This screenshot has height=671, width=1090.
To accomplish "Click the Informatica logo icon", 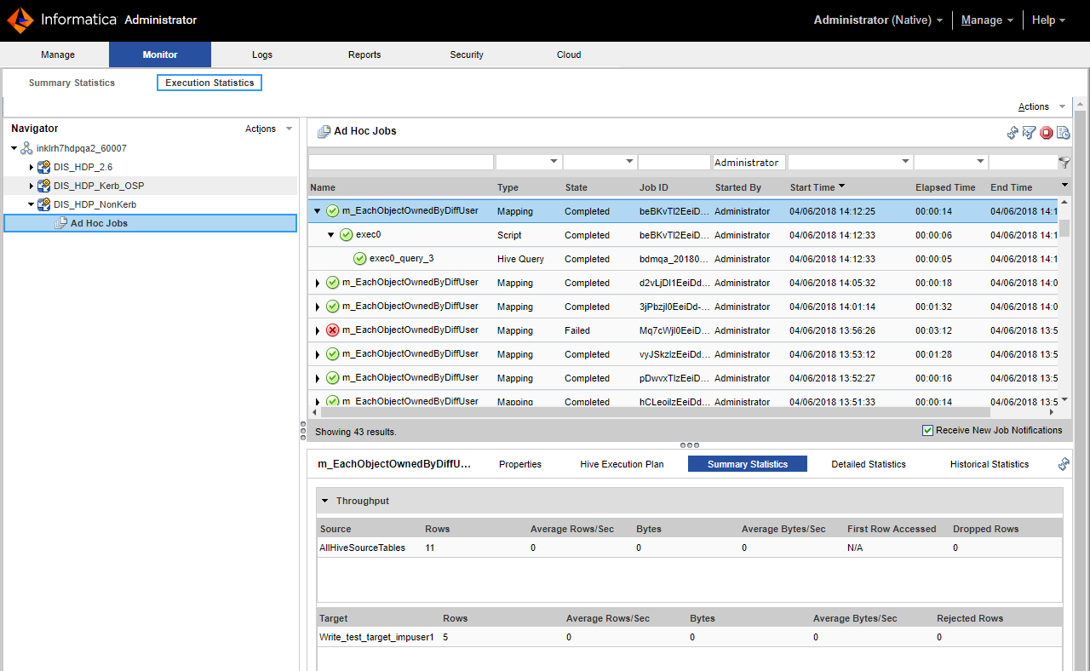I will point(20,20).
